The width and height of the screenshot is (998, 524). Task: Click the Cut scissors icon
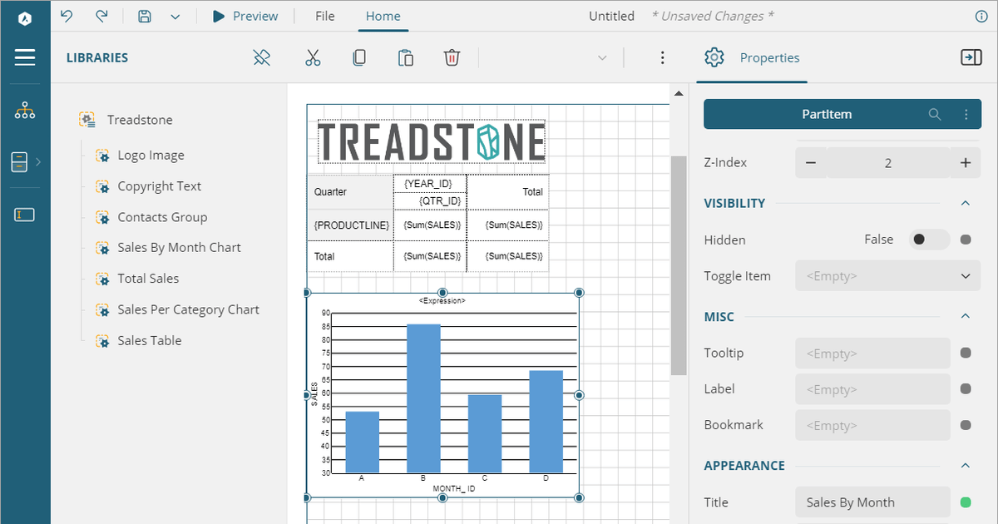click(313, 57)
